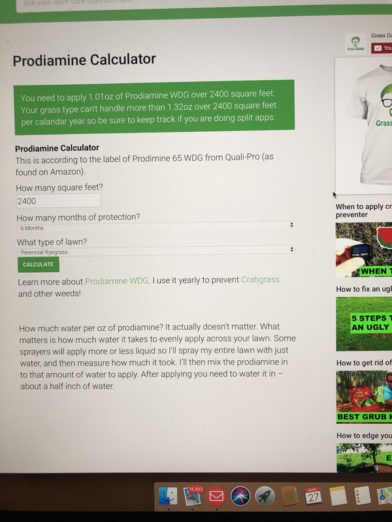Open Contacts book icon in dock
The image size is (392, 522).
tap(289, 497)
